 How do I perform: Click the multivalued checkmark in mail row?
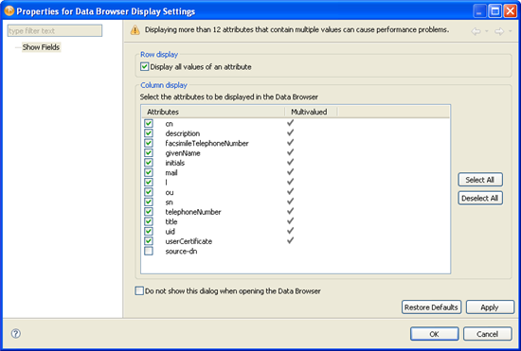pos(291,172)
